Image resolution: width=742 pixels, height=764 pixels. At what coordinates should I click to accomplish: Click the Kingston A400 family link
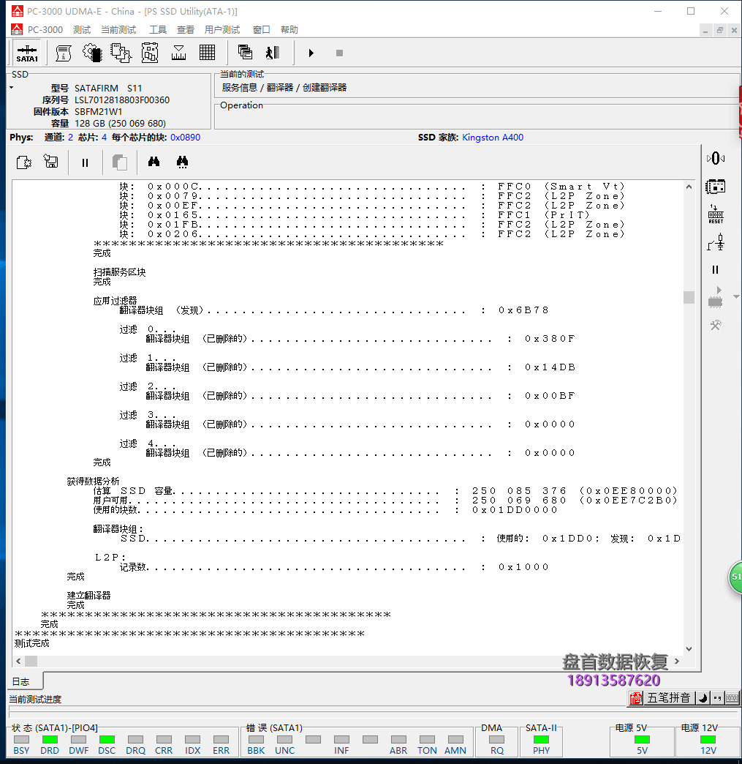coord(493,138)
